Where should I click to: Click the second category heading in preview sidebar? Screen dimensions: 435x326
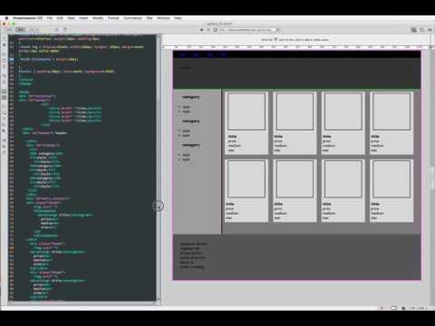point(191,121)
